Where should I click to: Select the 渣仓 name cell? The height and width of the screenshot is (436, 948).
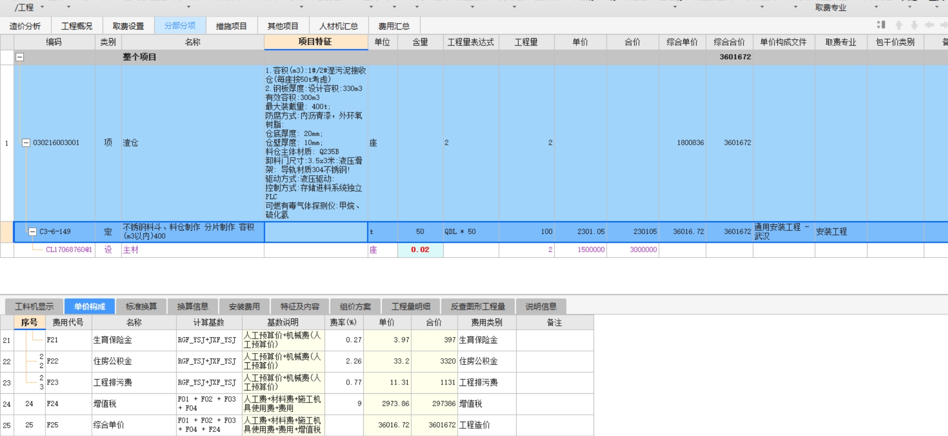point(192,143)
